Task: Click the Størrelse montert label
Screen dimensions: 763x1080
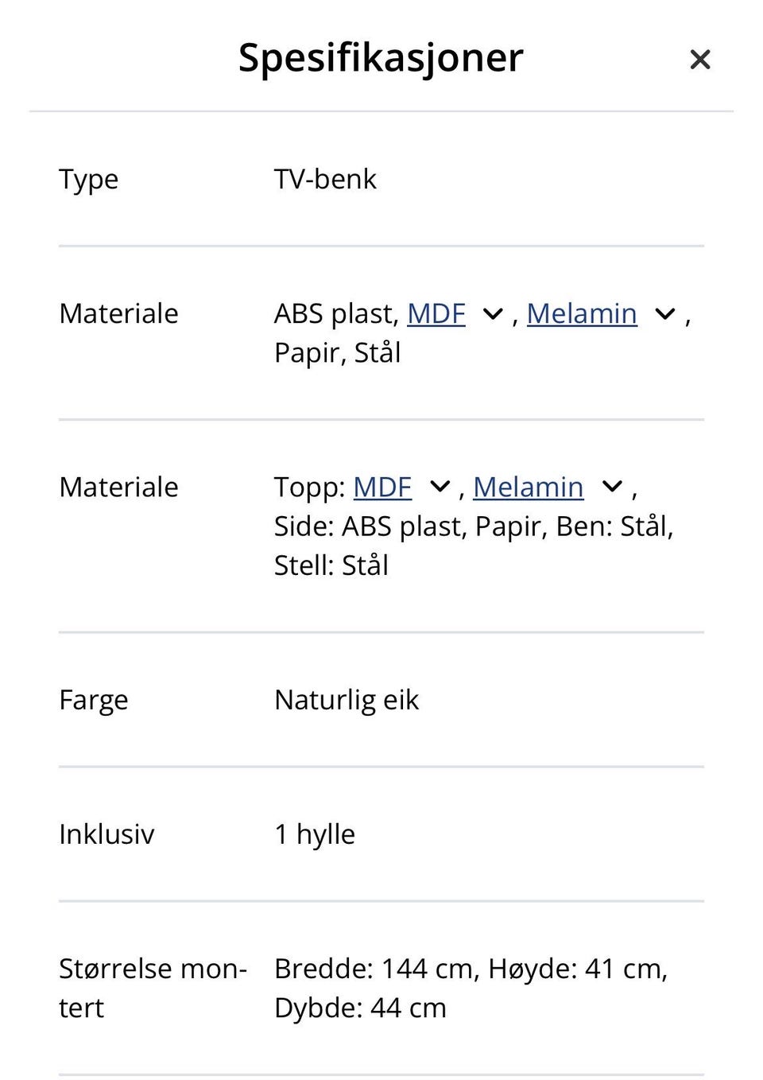Action: (153, 988)
